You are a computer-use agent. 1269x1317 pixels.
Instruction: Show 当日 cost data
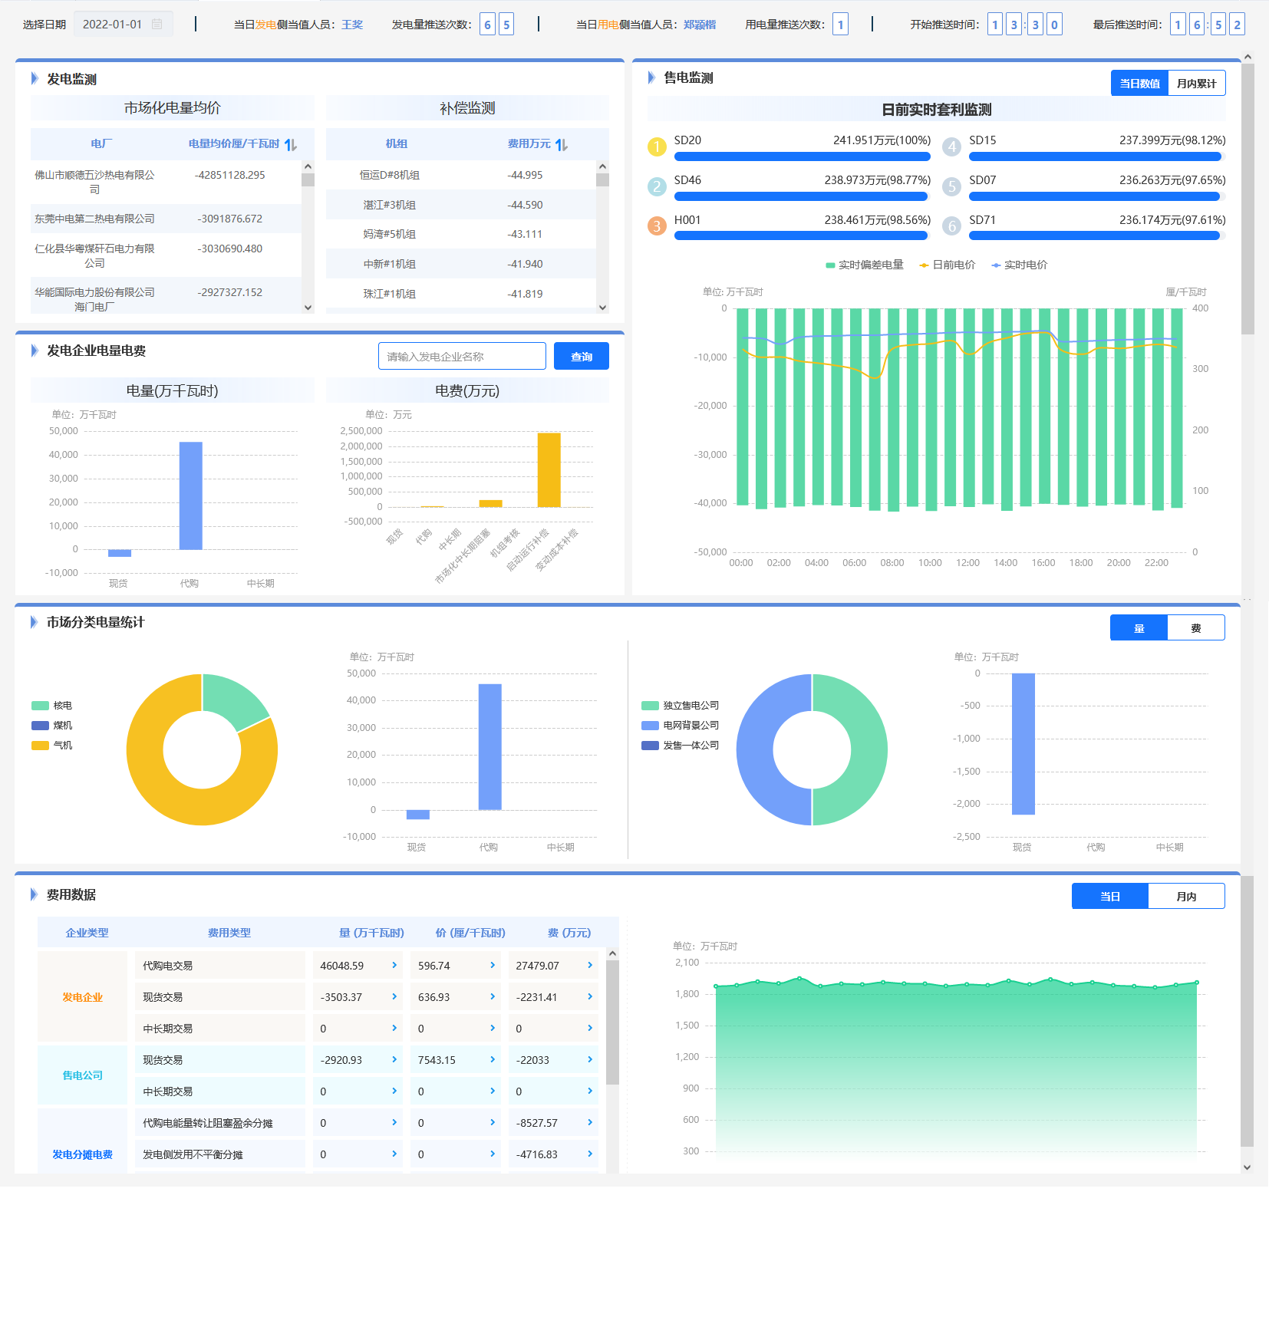[x=1110, y=897]
